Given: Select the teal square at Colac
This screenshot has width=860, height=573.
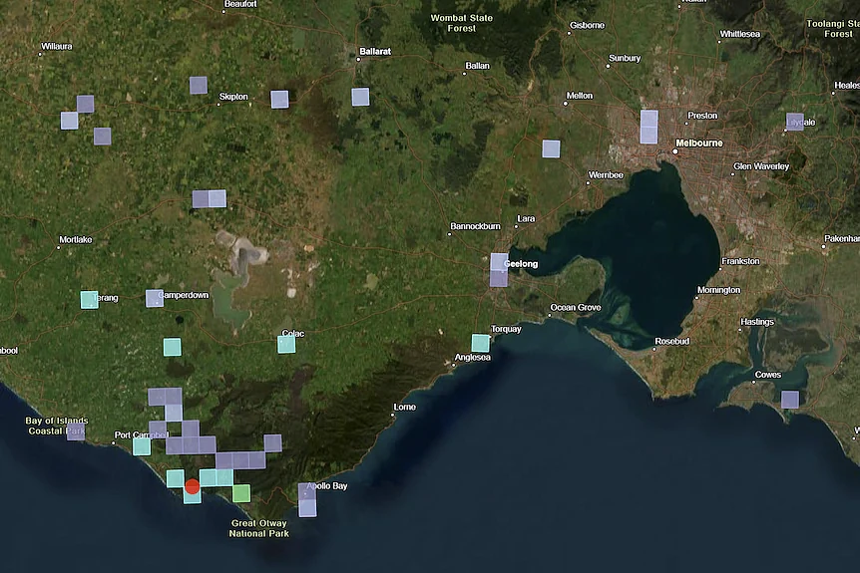Looking at the screenshot, I should [286, 344].
